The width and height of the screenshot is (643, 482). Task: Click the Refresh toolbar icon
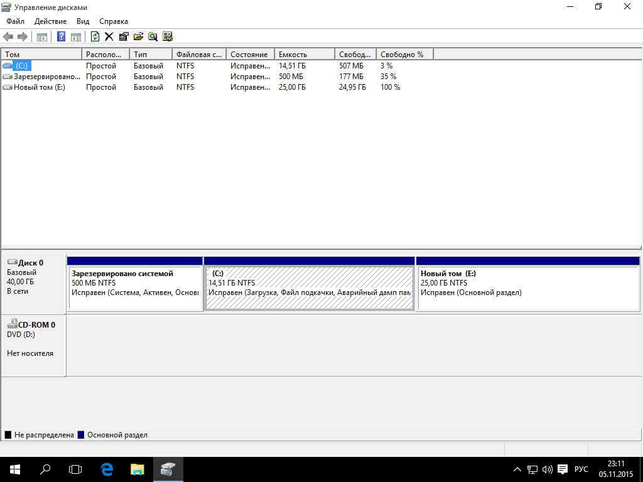(95, 37)
